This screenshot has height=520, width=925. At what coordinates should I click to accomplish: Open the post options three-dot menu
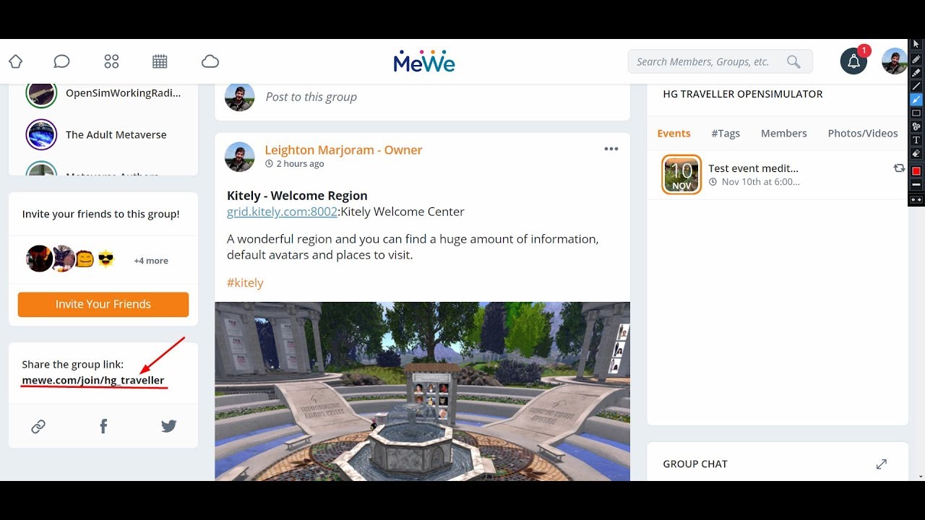[611, 149]
